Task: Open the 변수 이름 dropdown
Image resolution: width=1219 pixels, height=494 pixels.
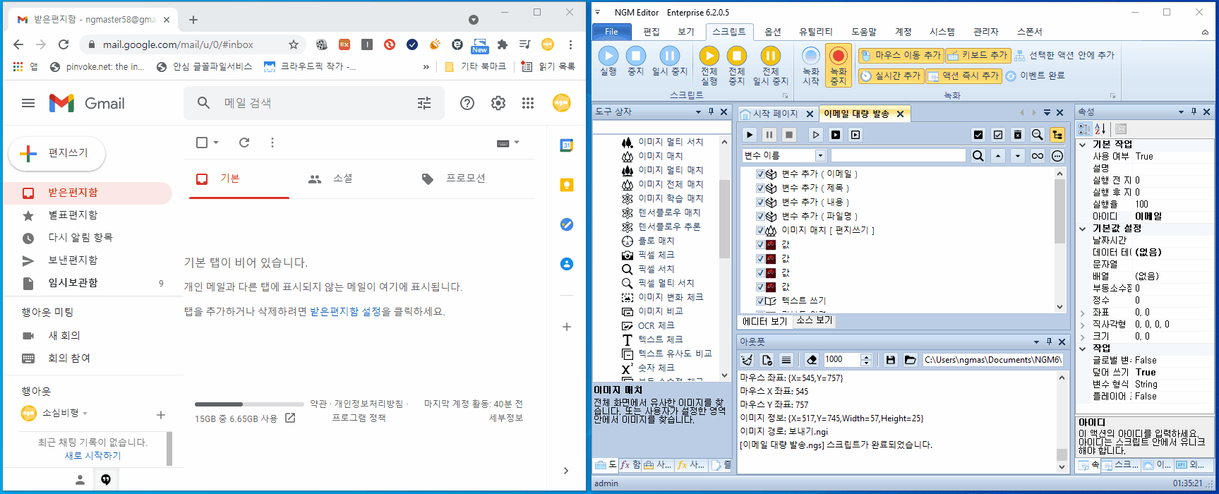Action: (820, 156)
